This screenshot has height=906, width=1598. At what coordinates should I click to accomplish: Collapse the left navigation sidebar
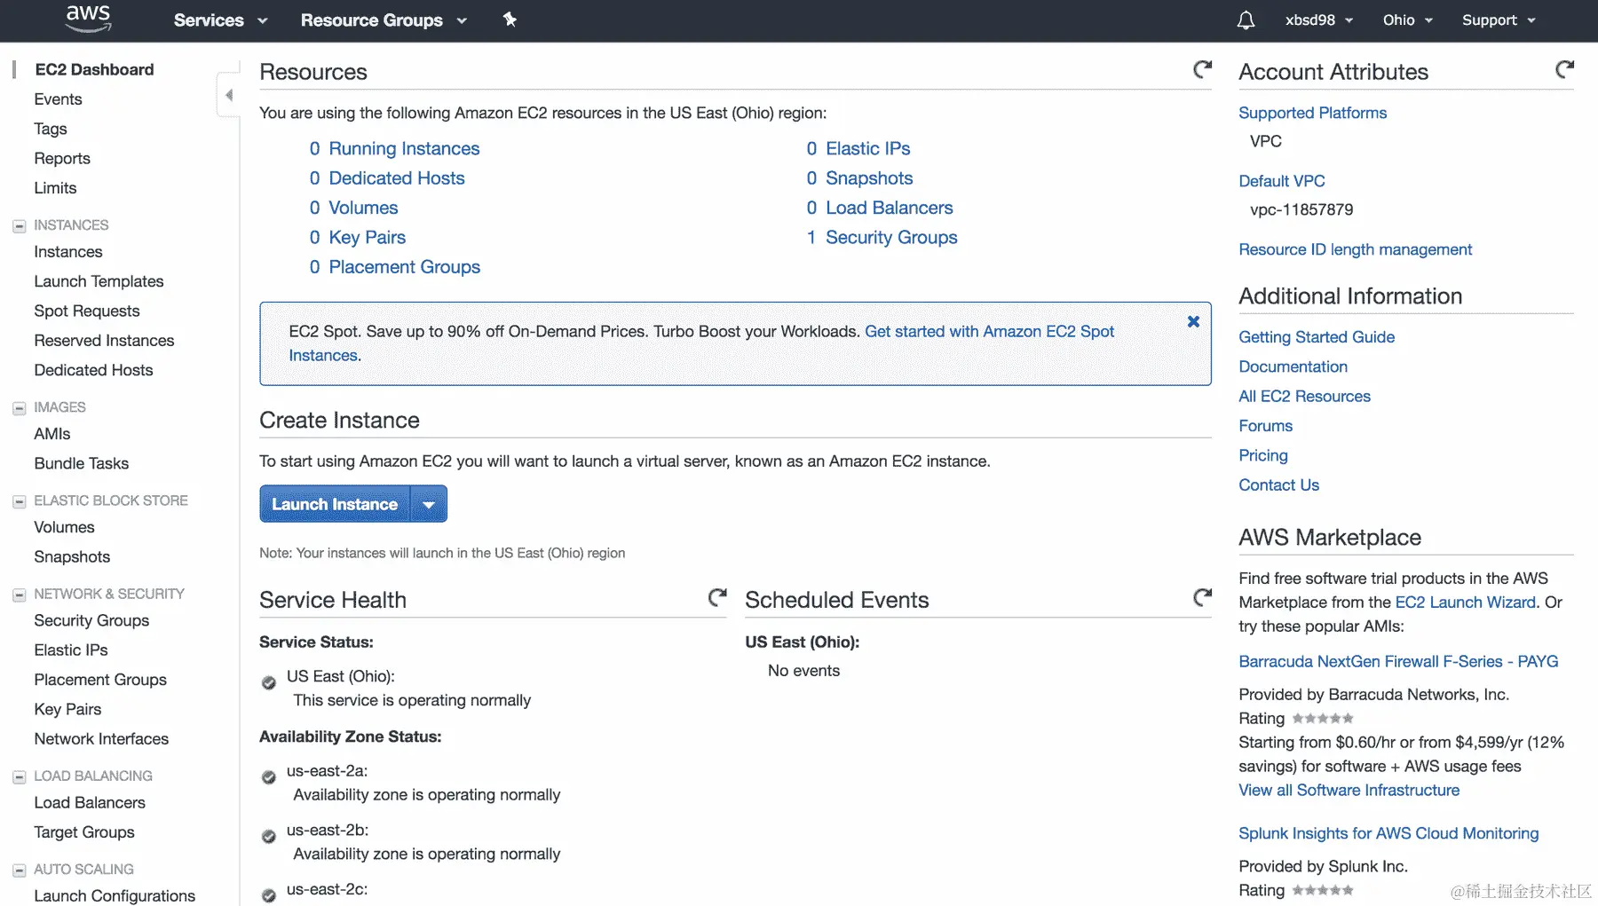pos(229,95)
